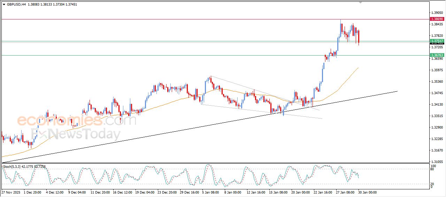Viewport: 446px width, 197px height.
Task: Click the stochastic 80 level label
Action: tap(433, 169)
